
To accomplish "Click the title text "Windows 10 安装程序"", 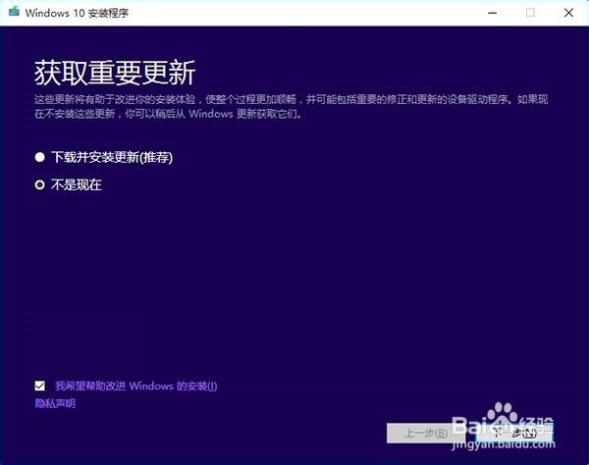I will tap(77, 13).
